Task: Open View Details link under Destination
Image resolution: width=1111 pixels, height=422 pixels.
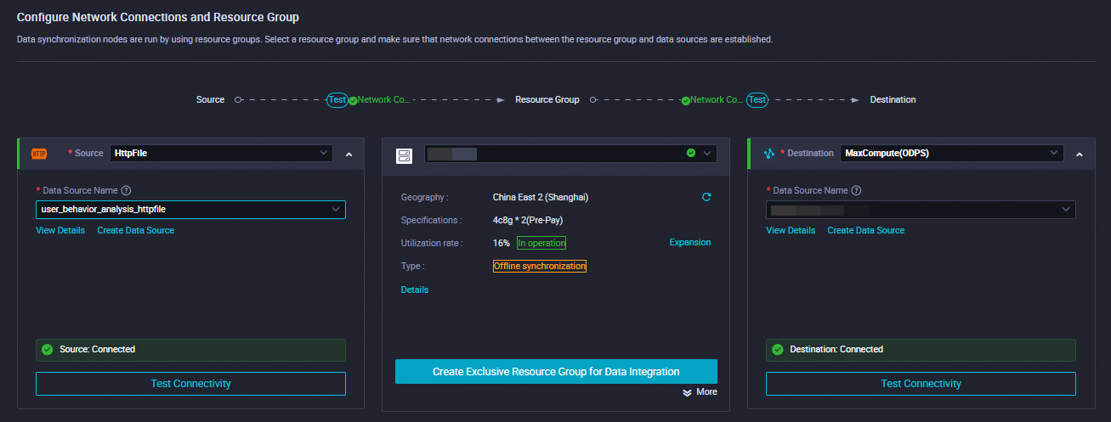Action: pyautogui.click(x=791, y=231)
